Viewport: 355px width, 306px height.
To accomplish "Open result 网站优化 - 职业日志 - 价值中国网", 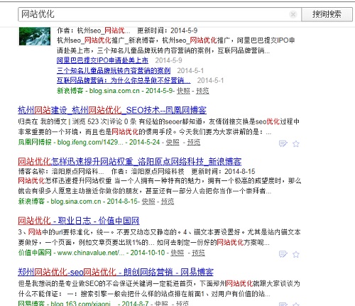I will (x=79, y=221).
